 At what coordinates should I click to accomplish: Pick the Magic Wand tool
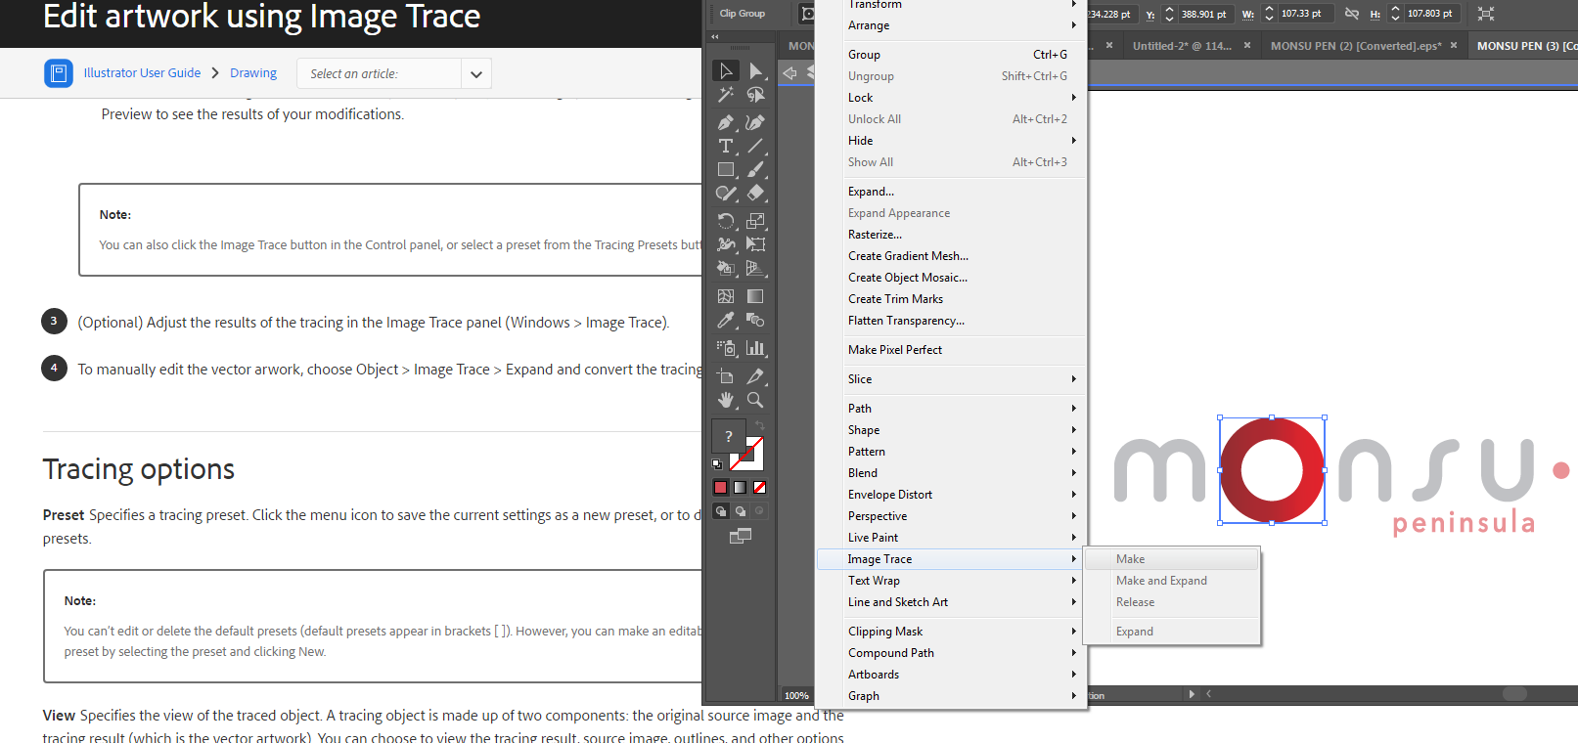(726, 95)
